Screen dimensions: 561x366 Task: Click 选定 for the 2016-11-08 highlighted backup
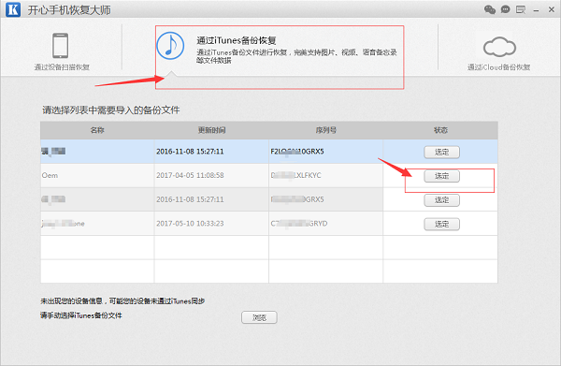441,153
